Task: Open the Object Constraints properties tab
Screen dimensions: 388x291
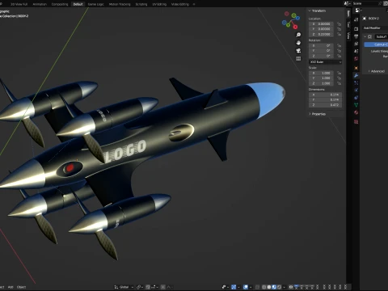Action: (x=356, y=98)
